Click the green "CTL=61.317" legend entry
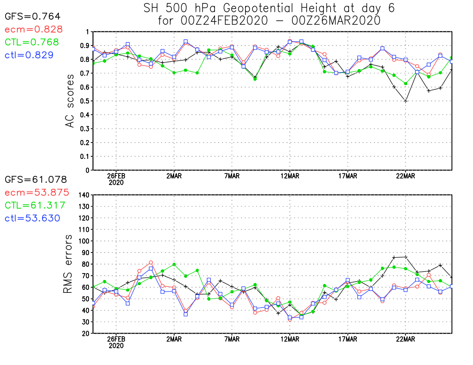The image size is (473, 365). pyautogui.click(x=35, y=205)
